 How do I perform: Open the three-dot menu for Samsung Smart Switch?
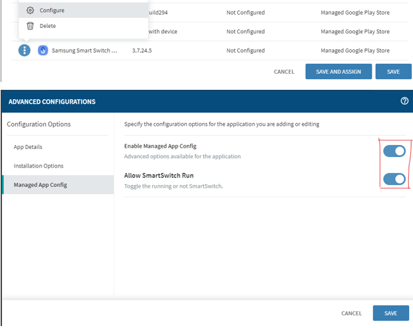25,51
